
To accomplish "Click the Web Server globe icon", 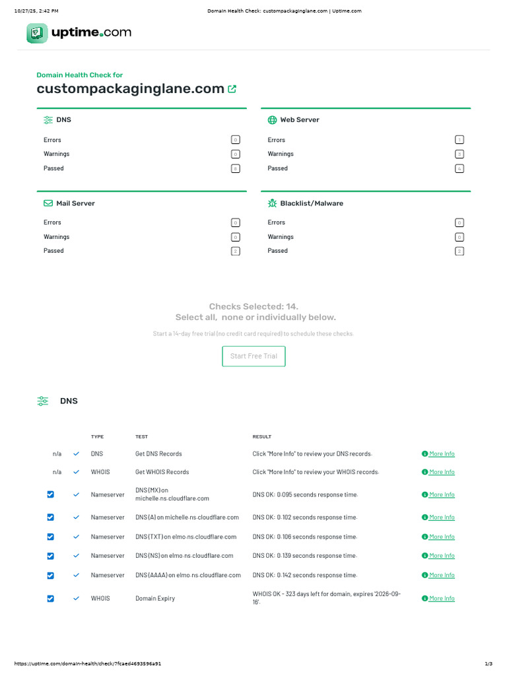I will (x=272, y=120).
